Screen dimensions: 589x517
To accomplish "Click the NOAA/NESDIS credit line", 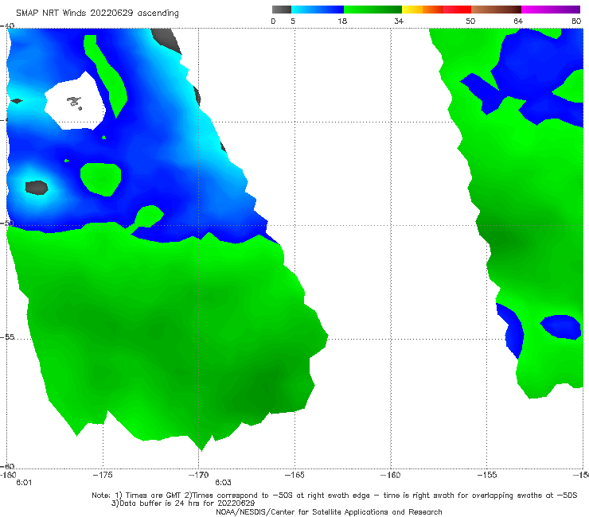I will pos(329,511).
